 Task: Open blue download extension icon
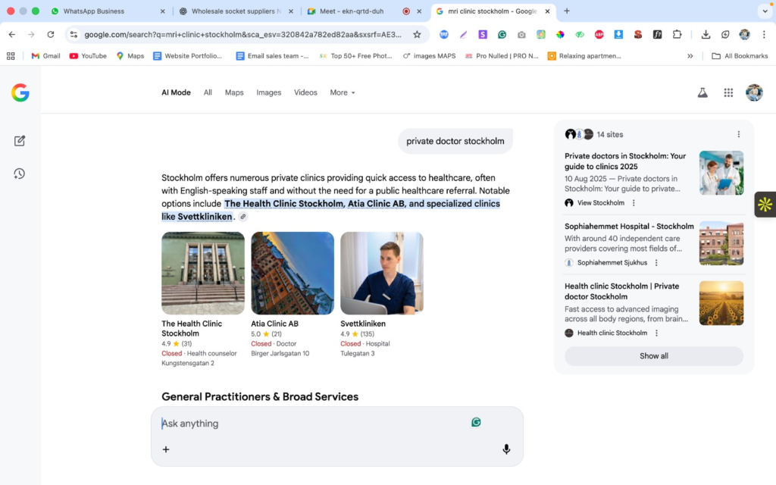(618, 34)
